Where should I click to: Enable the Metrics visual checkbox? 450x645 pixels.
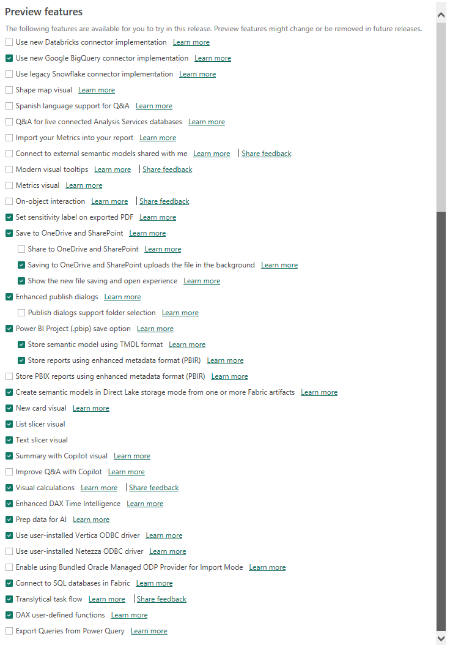9,185
